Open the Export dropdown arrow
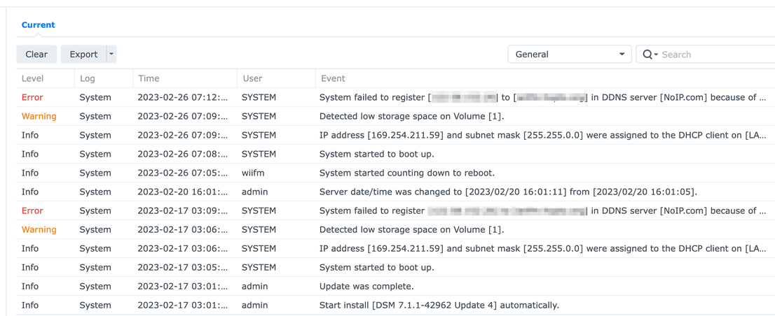 [x=111, y=55]
